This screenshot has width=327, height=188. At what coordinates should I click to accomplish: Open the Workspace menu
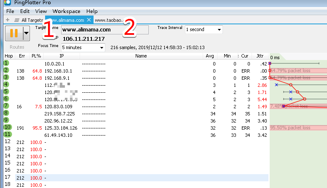click(x=66, y=11)
